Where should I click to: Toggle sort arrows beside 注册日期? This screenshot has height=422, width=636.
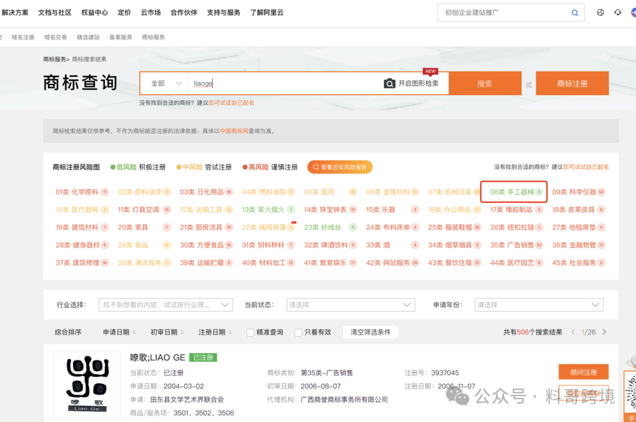(230, 332)
